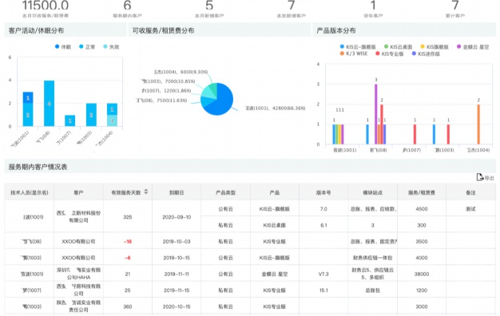The height and width of the screenshot is (316, 500).
Task: Click the 客户 column header
Action: (78, 192)
